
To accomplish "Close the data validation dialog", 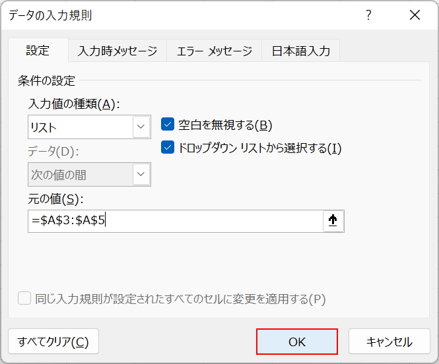I will (x=415, y=15).
